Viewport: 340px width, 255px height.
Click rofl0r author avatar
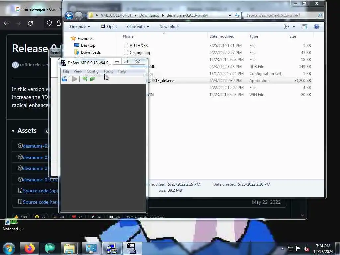tap(15, 65)
